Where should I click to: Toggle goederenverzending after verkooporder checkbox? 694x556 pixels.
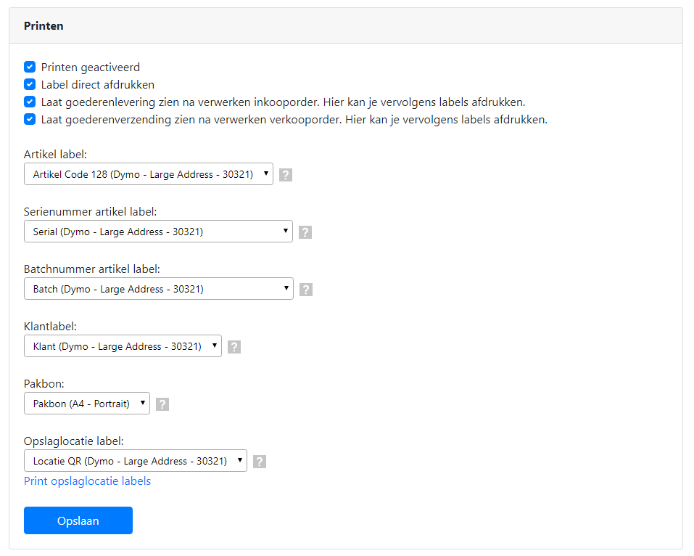click(30, 120)
